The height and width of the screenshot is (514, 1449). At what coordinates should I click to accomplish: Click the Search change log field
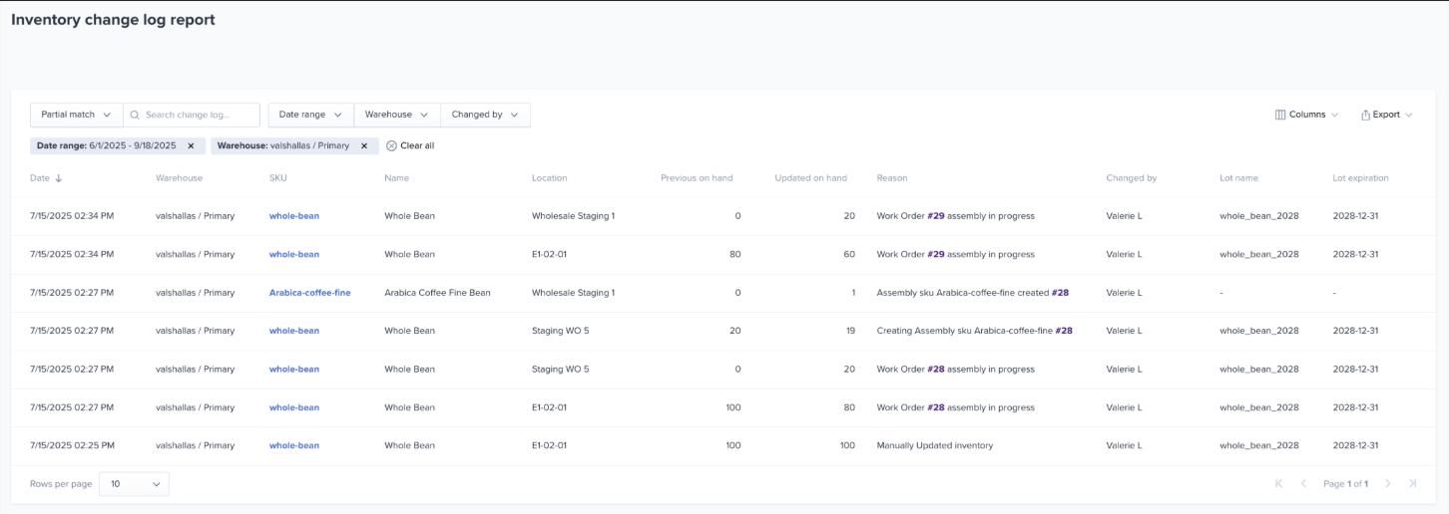[198, 115]
